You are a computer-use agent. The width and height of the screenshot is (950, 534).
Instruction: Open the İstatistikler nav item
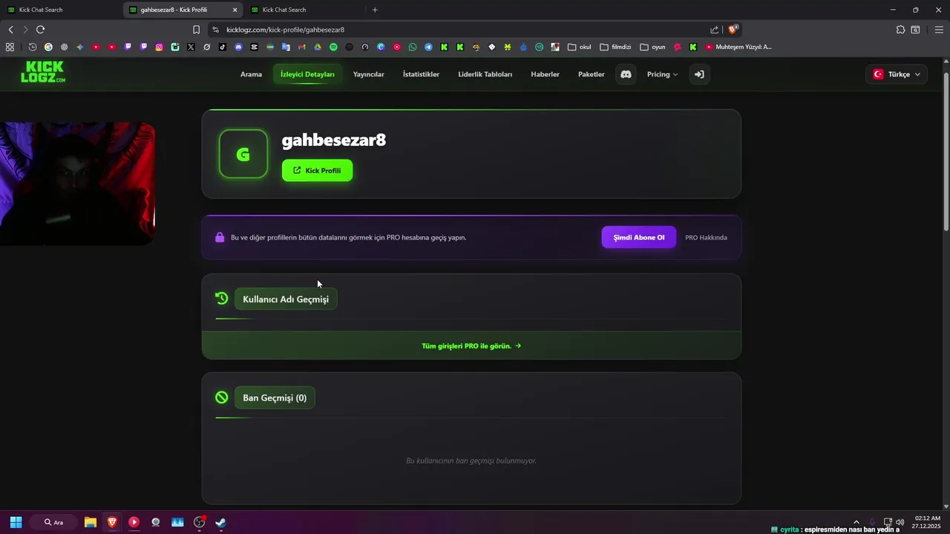(421, 74)
